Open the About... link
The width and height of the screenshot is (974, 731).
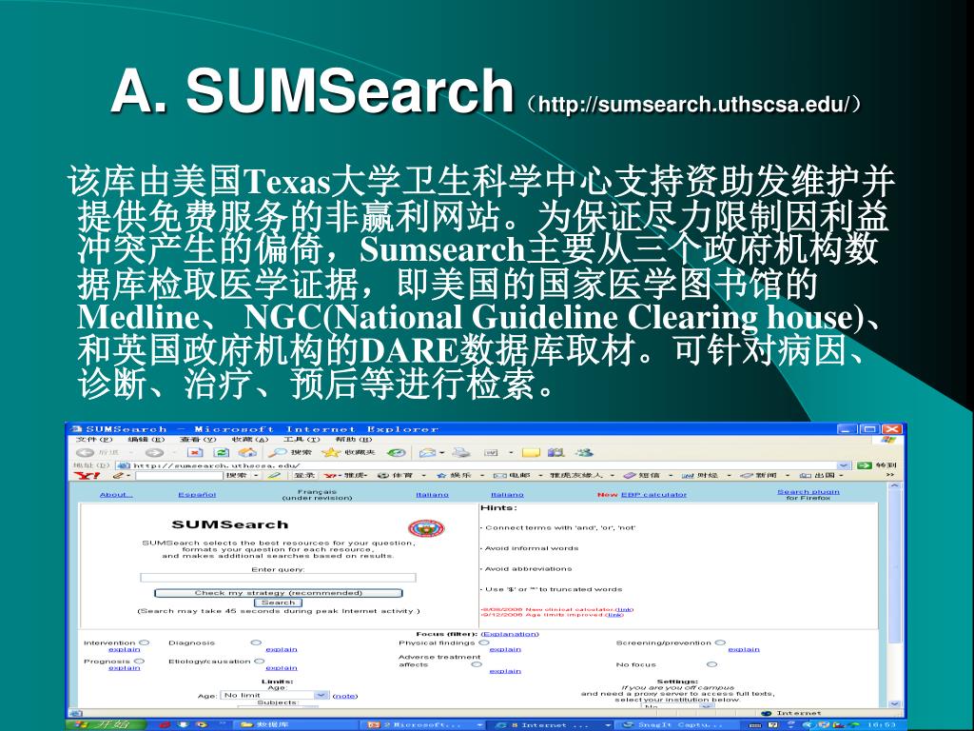(x=115, y=495)
